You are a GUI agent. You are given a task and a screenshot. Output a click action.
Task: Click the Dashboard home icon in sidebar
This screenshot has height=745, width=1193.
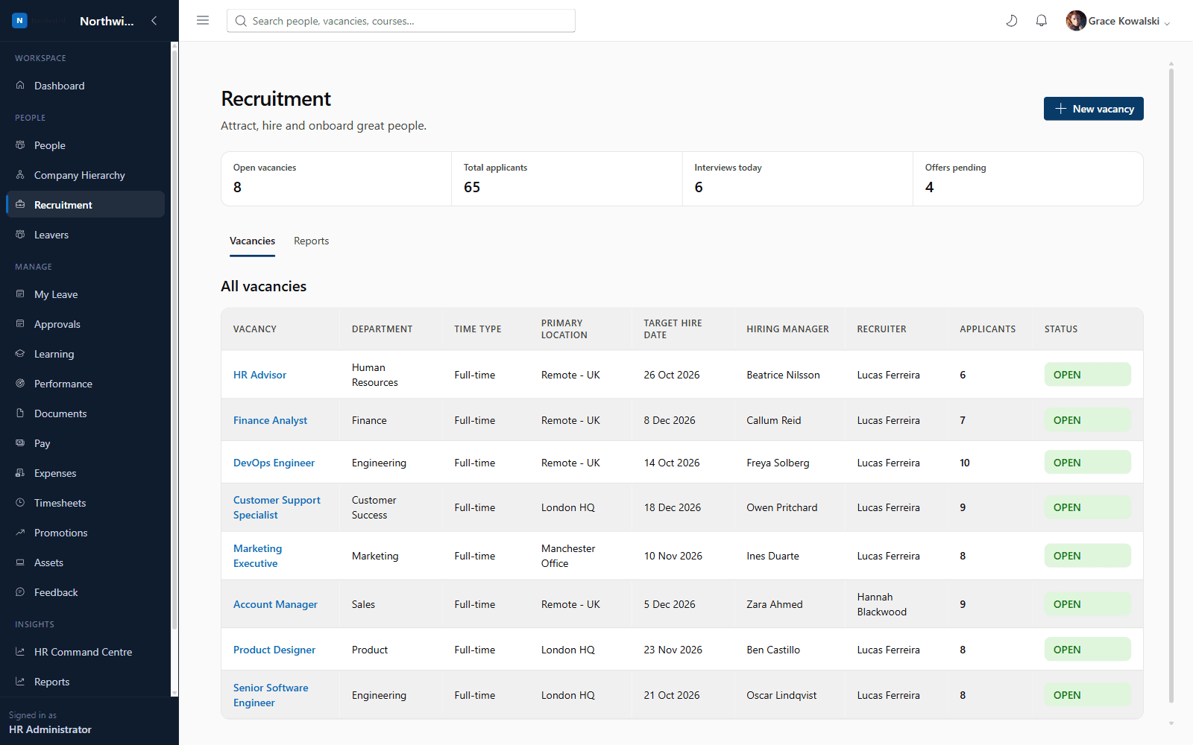(x=20, y=85)
